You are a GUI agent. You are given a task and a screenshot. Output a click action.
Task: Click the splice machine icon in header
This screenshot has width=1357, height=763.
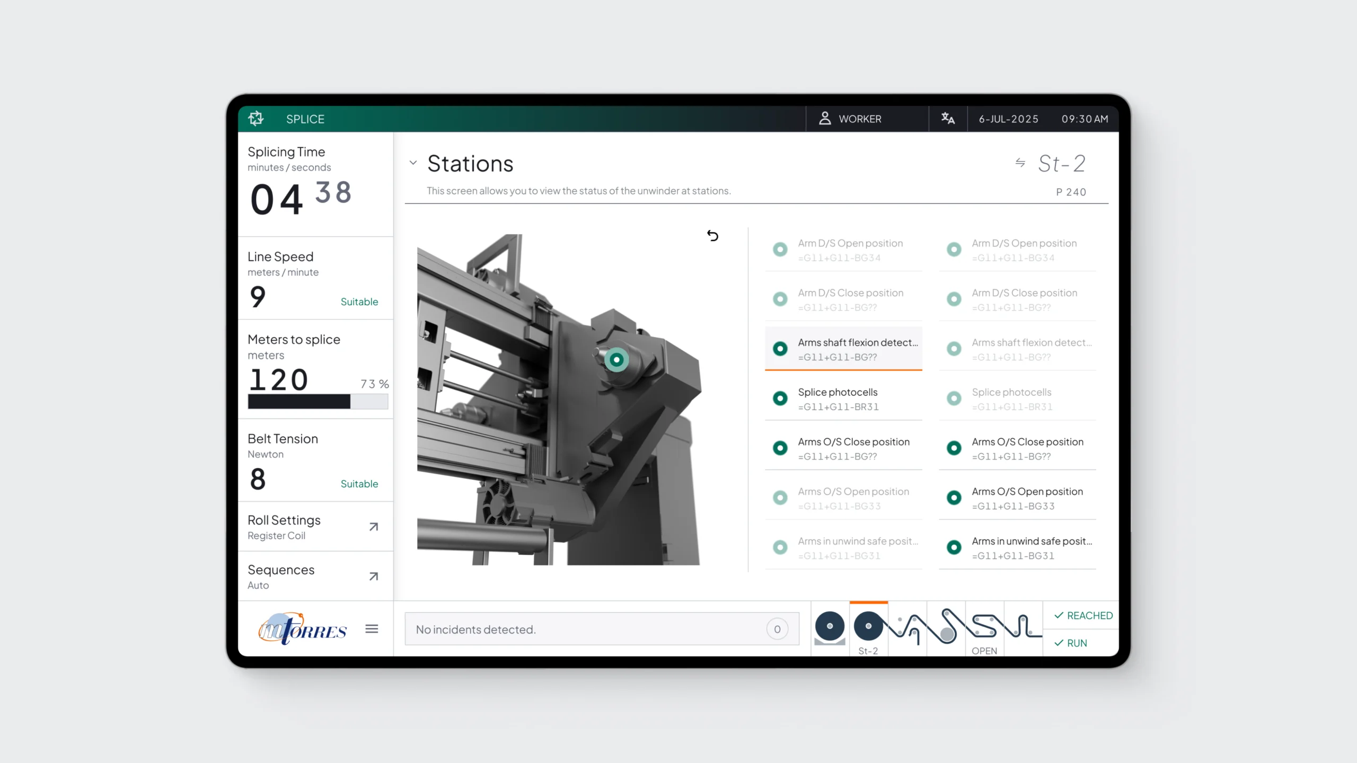256,119
